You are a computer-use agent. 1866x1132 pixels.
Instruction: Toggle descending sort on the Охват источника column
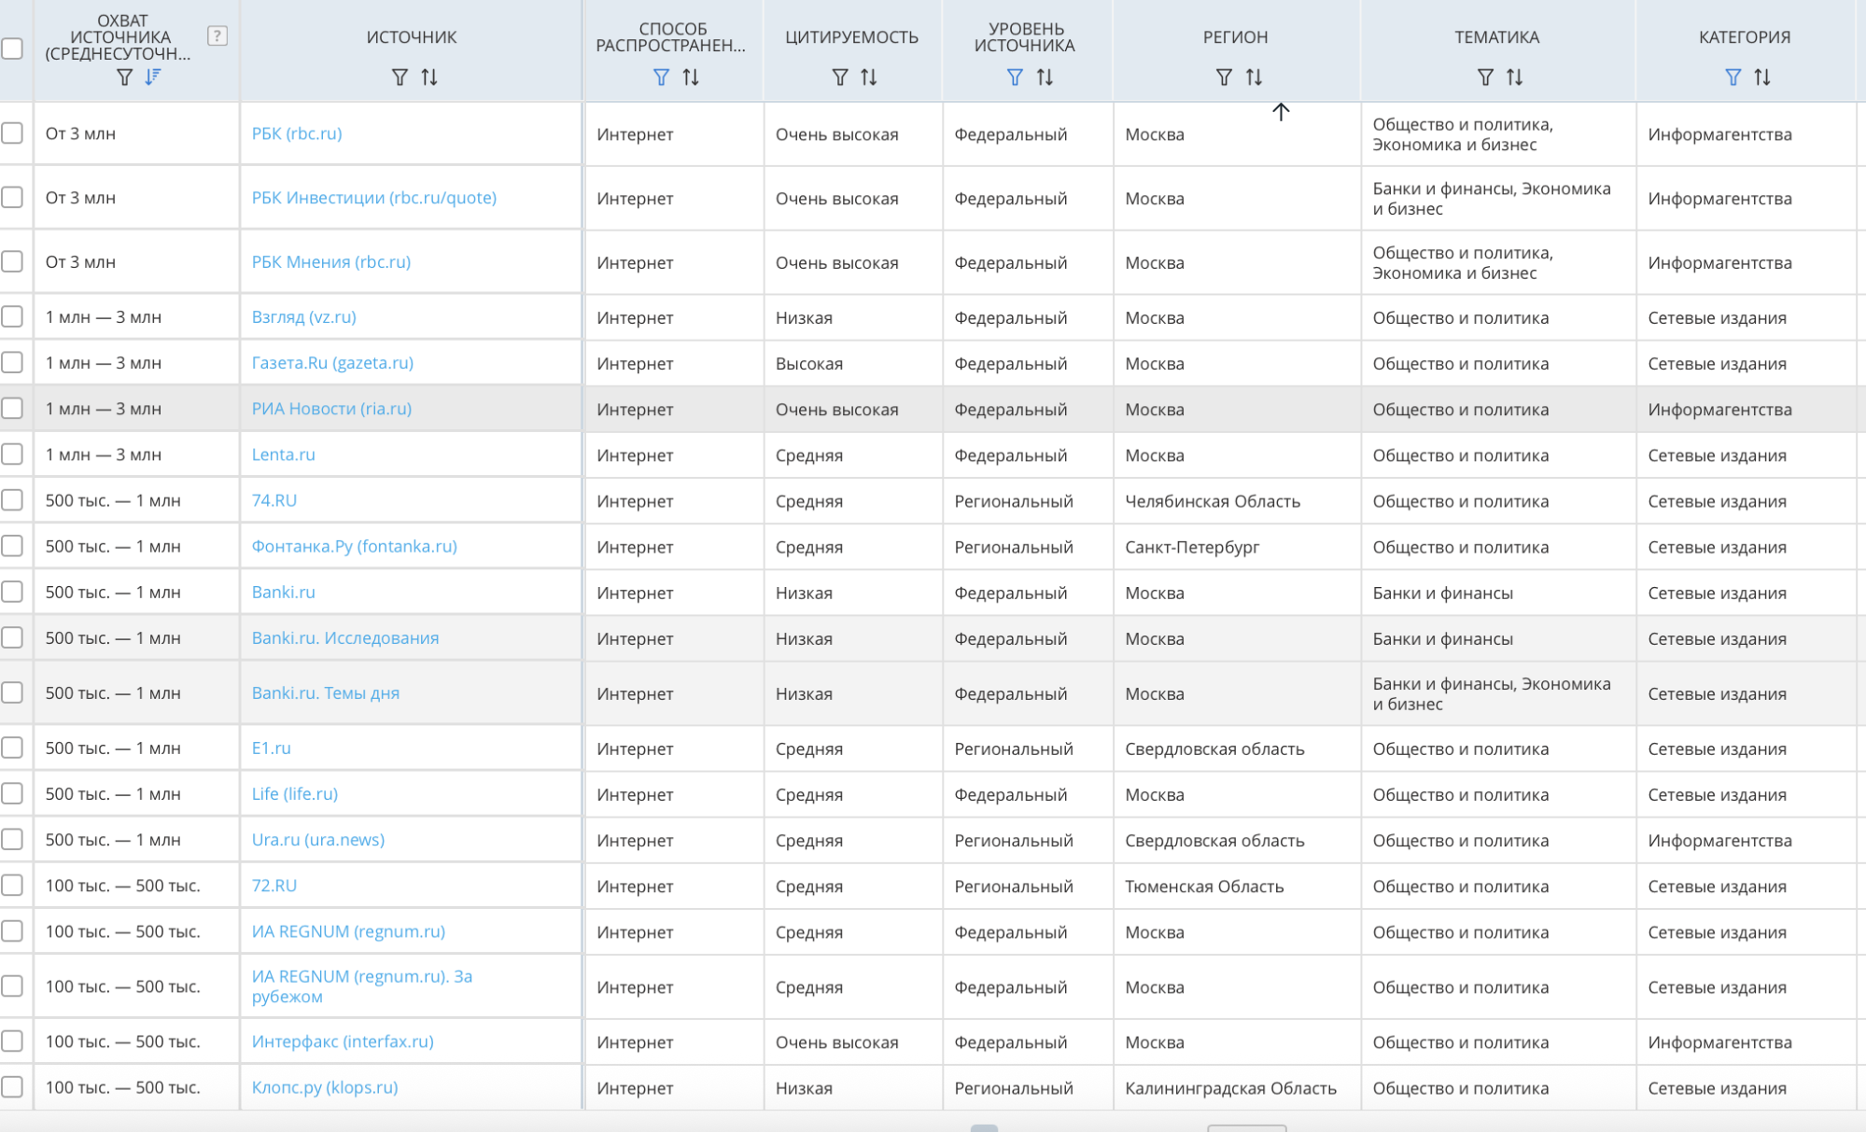[x=153, y=77]
